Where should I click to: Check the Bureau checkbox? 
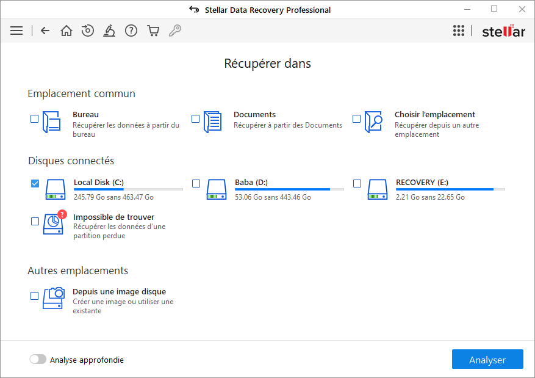point(35,119)
